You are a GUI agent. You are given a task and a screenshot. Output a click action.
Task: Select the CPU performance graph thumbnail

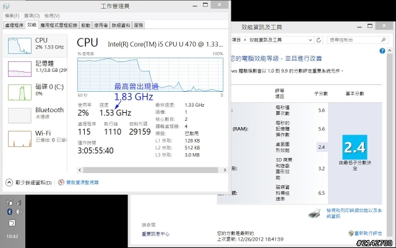(20, 46)
